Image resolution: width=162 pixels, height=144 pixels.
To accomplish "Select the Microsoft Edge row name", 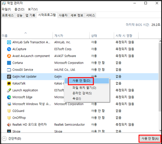I will click(x=22, y=97).
